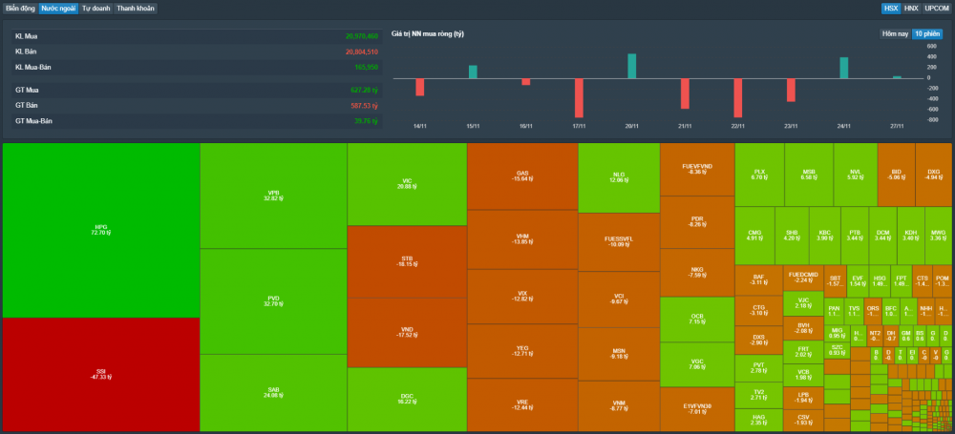Click the GAS -15.64 tỷ tile
This screenshot has width=955, height=434.
click(522, 176)
